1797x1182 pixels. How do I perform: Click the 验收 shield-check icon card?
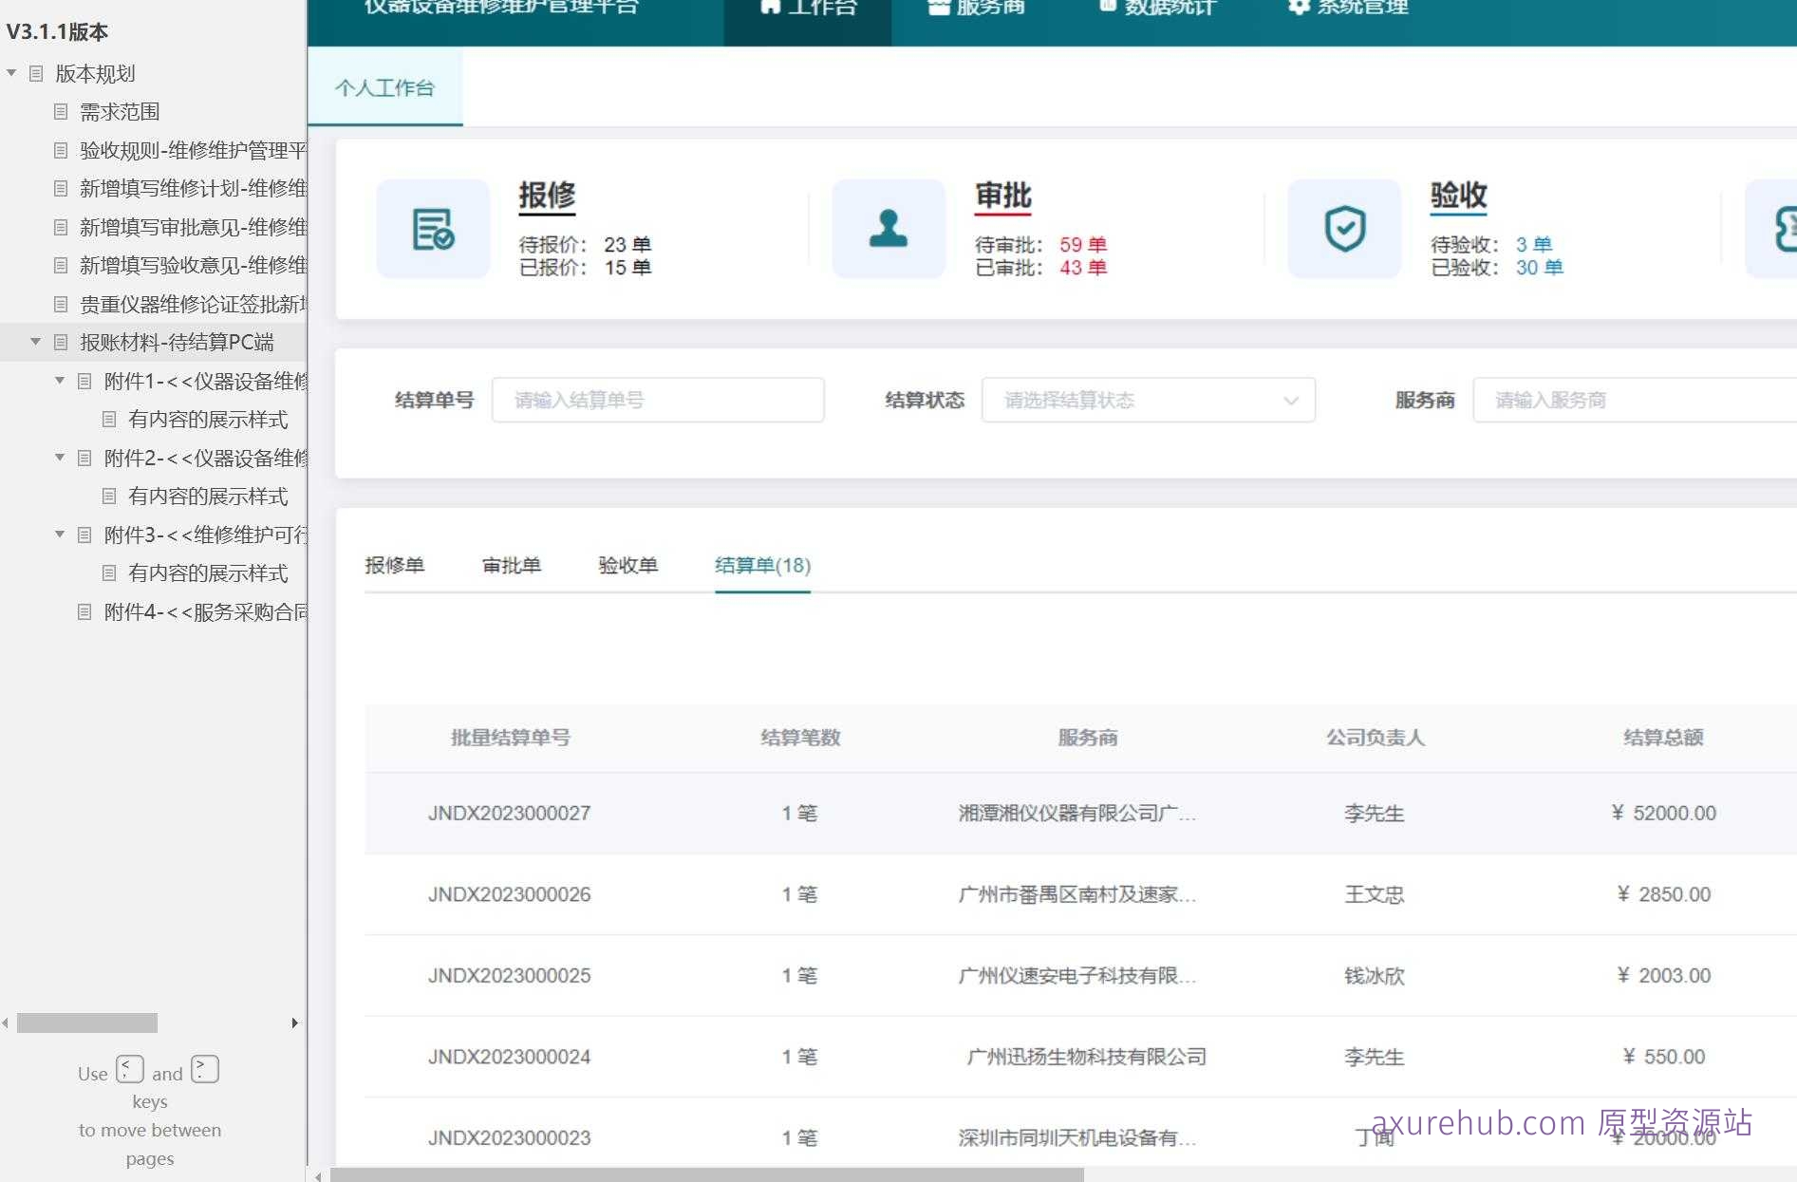point(1344,228)
